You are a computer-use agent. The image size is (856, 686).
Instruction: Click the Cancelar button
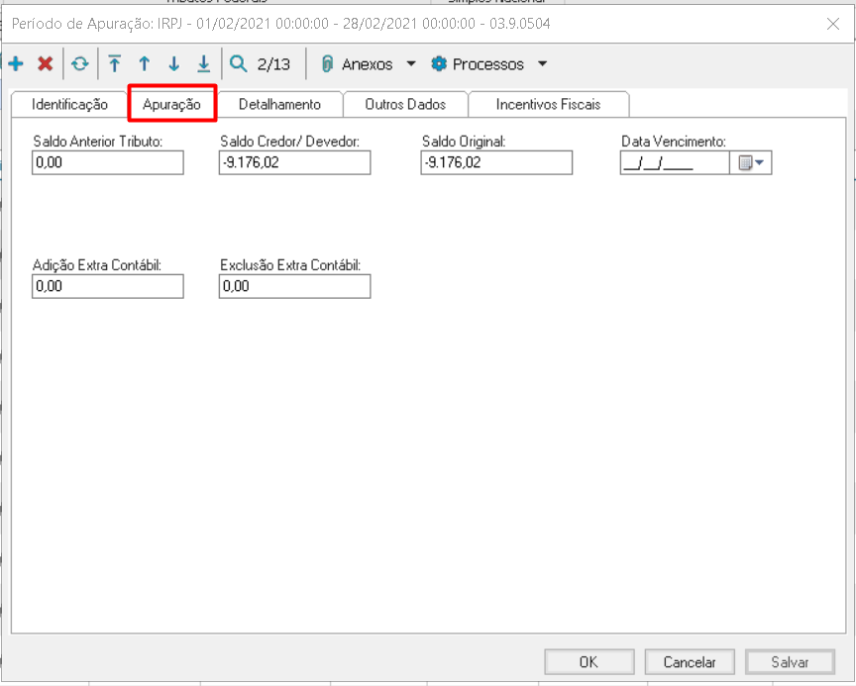690,662
